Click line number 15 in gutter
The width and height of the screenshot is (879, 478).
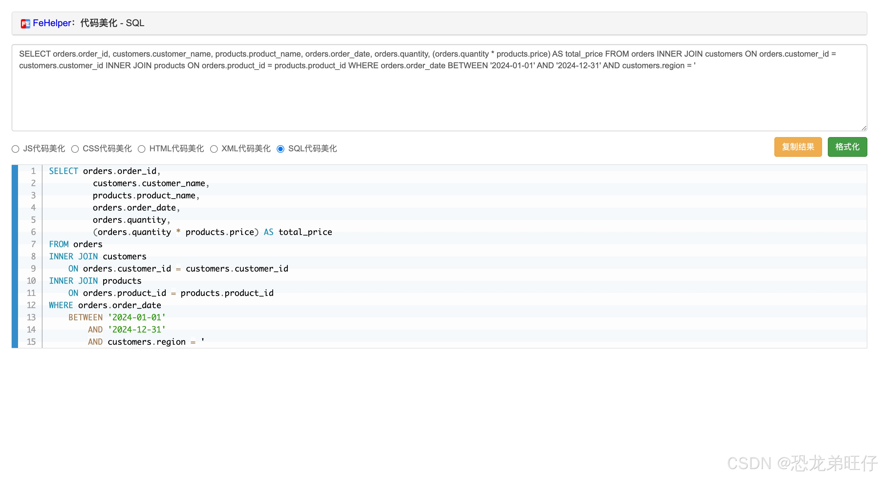click(31, 342)
